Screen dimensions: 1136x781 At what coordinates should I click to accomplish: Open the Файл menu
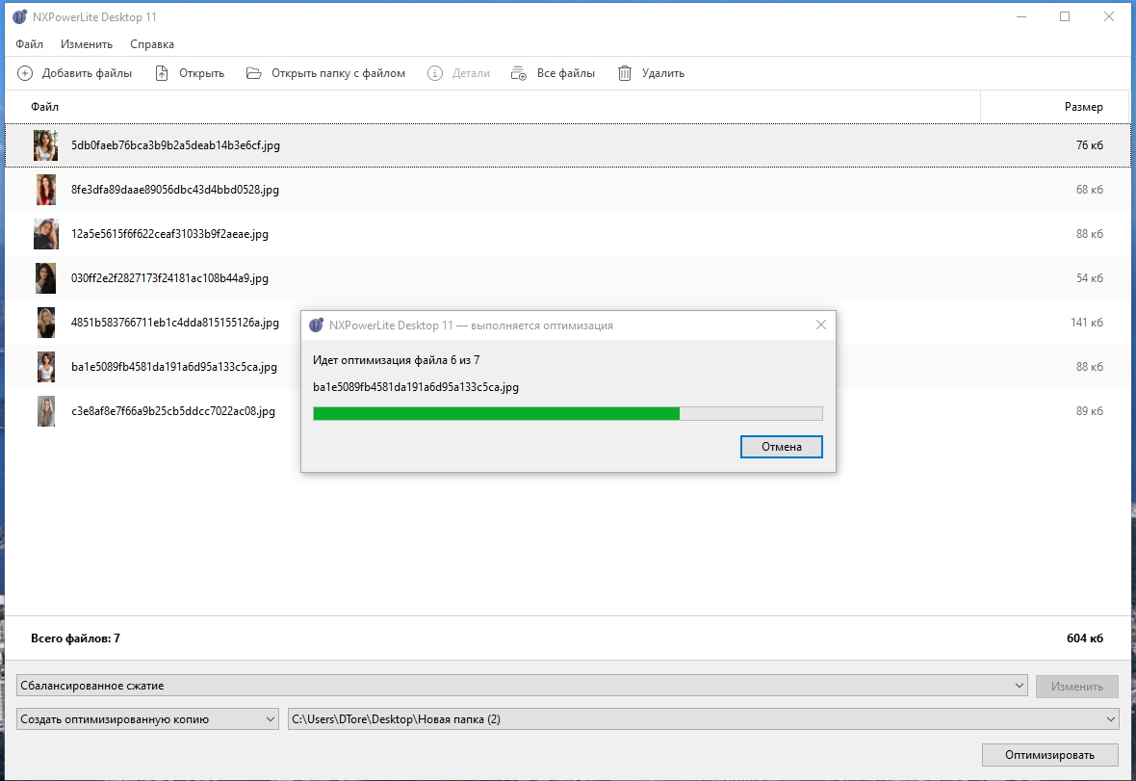click(x=29, y=44)
